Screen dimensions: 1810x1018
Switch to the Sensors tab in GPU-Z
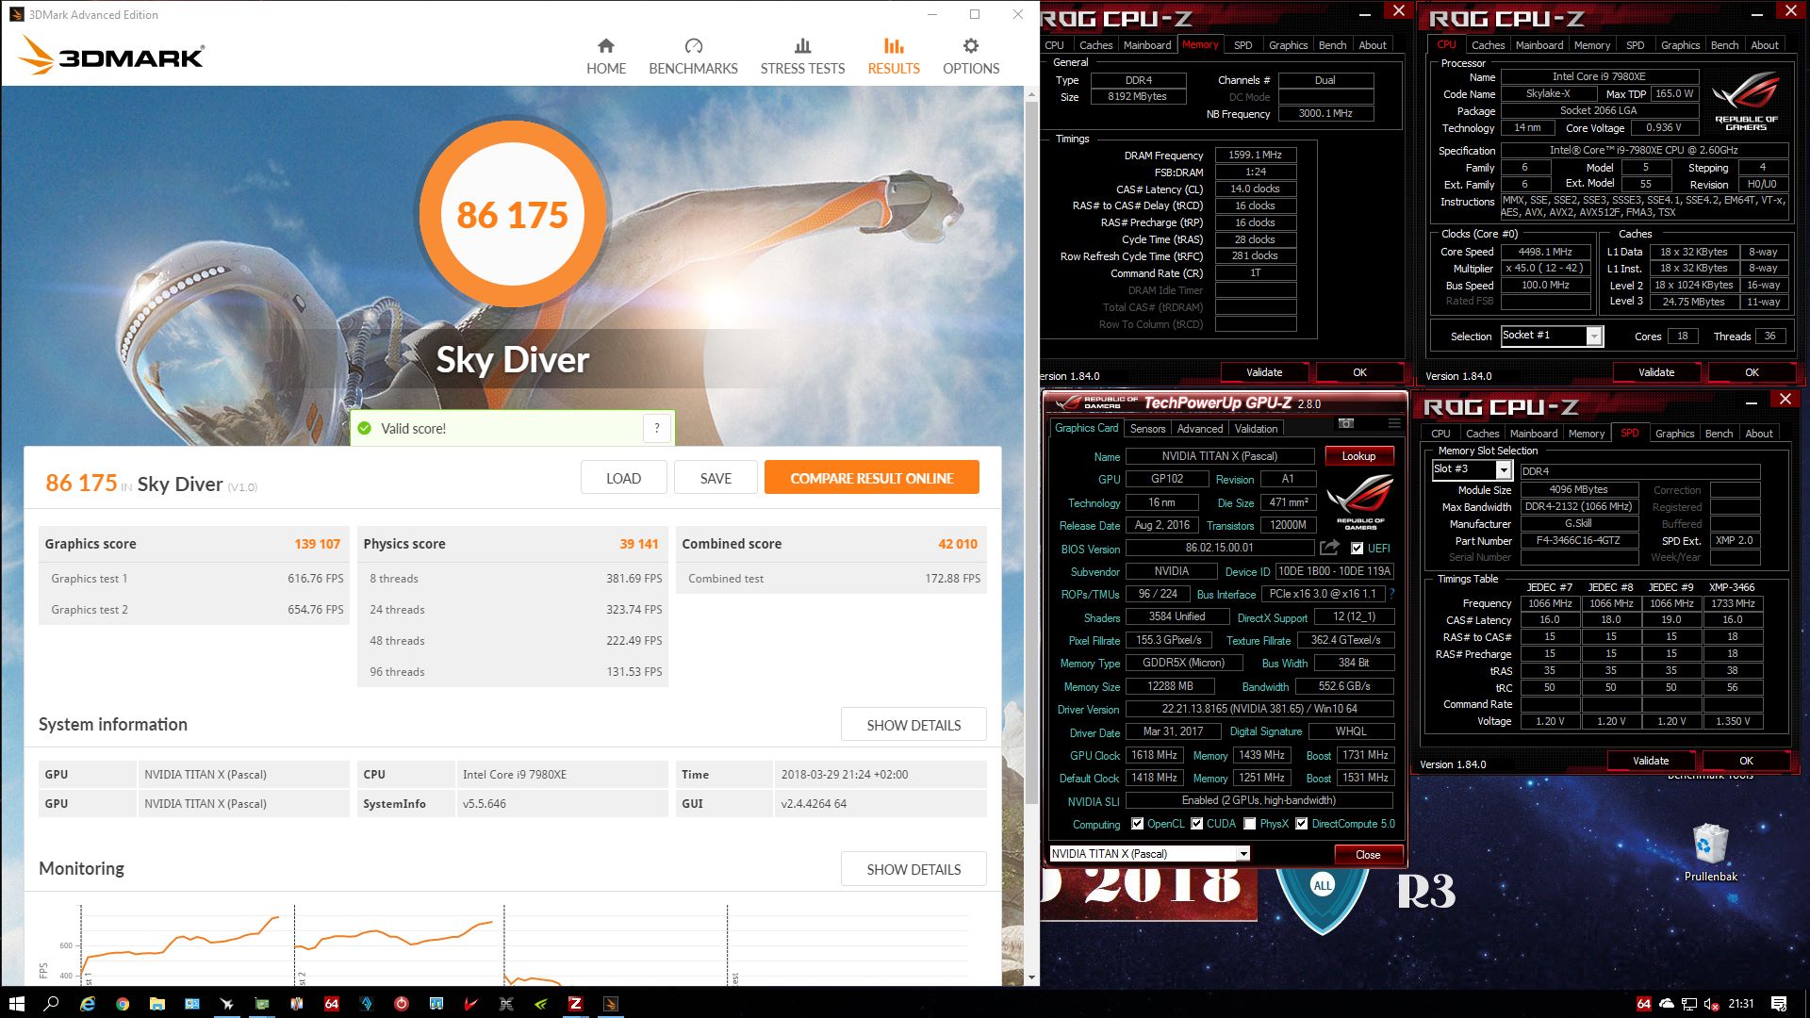pyautogui.click(x=1147, y=428)
